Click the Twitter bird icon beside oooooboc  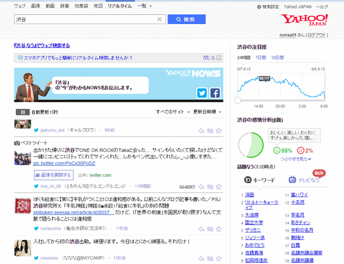coord(36,258)
